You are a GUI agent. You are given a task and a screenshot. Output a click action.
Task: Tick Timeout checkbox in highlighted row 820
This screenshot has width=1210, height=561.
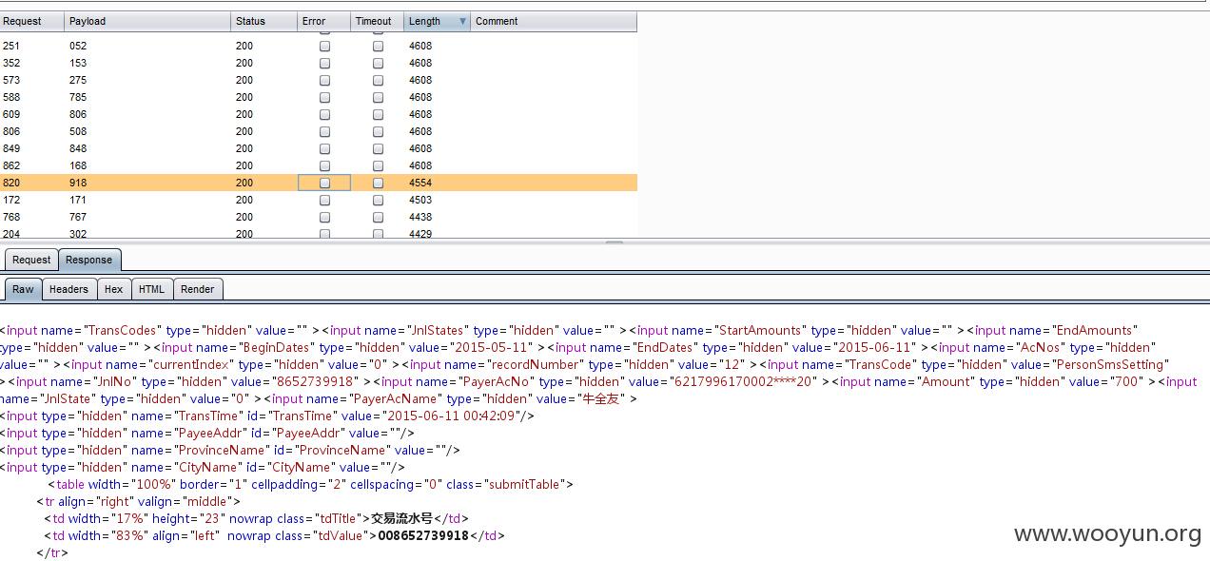[x=378, y=183]
